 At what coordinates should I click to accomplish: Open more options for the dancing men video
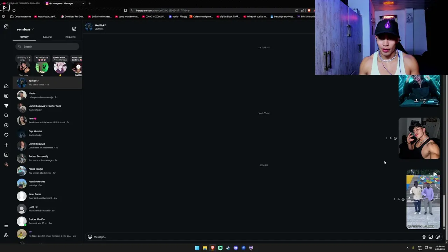click(x=394, y=199)
